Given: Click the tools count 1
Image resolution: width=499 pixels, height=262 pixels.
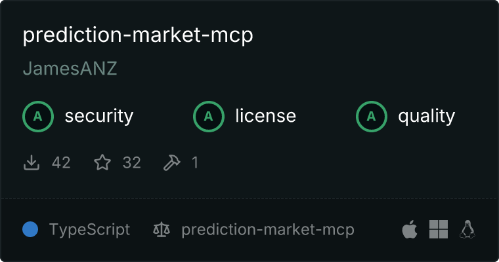Looking at the screenshot, I should [x=195, y=162].
